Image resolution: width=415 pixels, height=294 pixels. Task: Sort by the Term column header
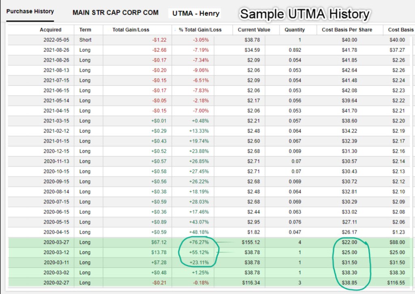click(85, 30)
